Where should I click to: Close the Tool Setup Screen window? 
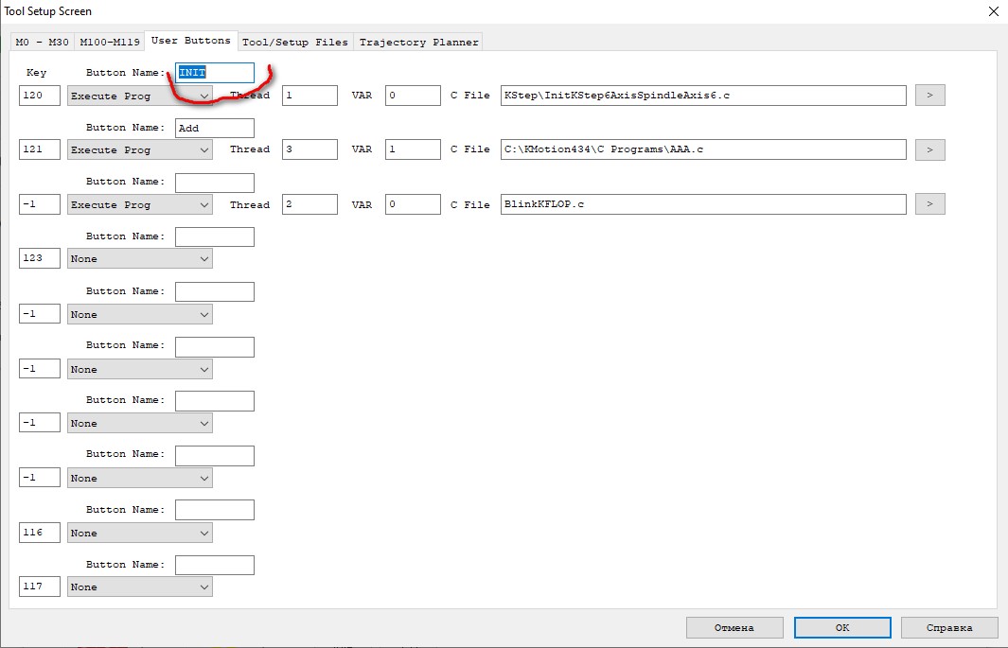pyautogui.click(x=992, y=11)
